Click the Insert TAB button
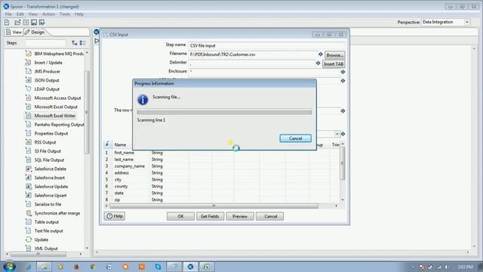 (334, 64)
